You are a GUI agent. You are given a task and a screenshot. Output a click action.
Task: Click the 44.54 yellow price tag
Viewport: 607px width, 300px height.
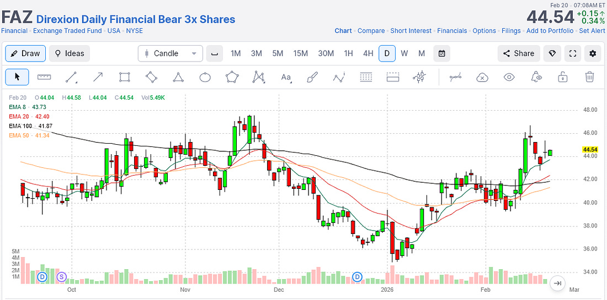pyautogui.click(x=590, y=149)
